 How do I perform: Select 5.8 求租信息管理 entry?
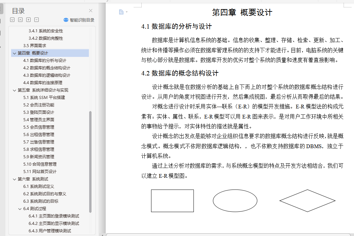click(x=39, y=149)
